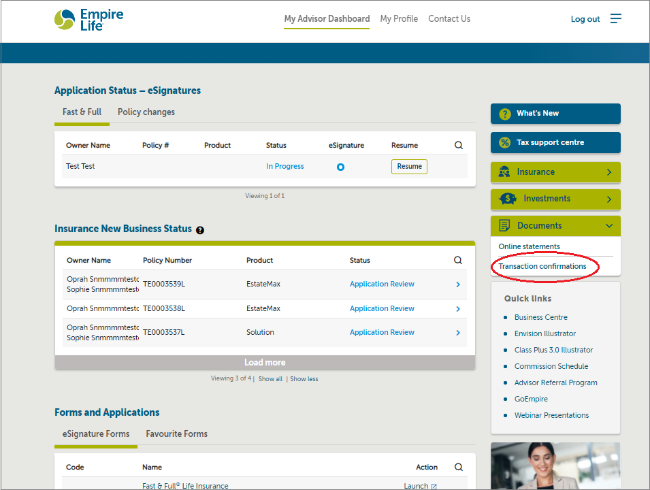650x490 pixels.
Task: Click the Investments piggy bank icon
Action: tap(507, 199)
